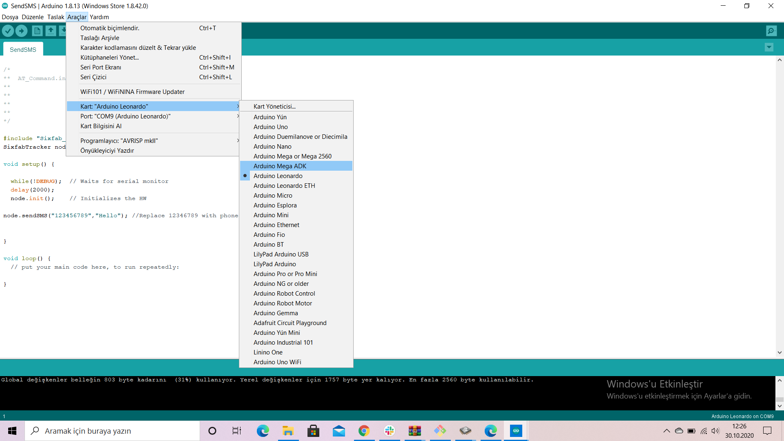This screenshot has height=441, width=784.
Task: Expand the Port: COM9 submenu
Action: point(125,116)
